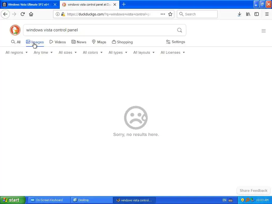
Task: Toggle the sidebar icon in toolbar
Action: point(257,14)
